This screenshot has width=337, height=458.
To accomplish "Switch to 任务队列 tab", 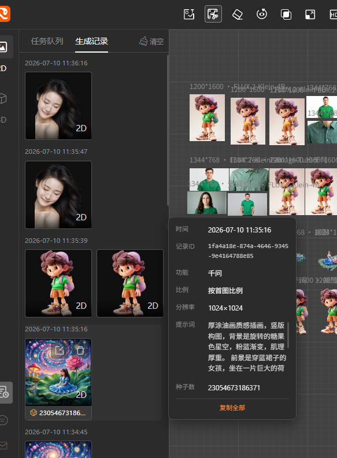I will [x=47, y=41].
